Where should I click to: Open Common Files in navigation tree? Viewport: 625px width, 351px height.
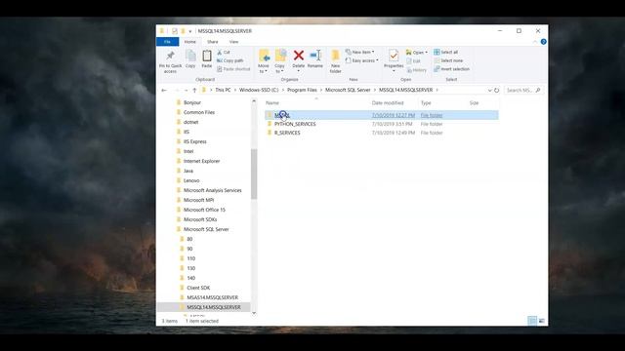click(x=199, y=113)
